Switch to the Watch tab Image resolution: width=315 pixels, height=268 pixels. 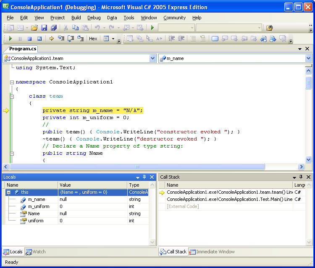pos(36,252)
